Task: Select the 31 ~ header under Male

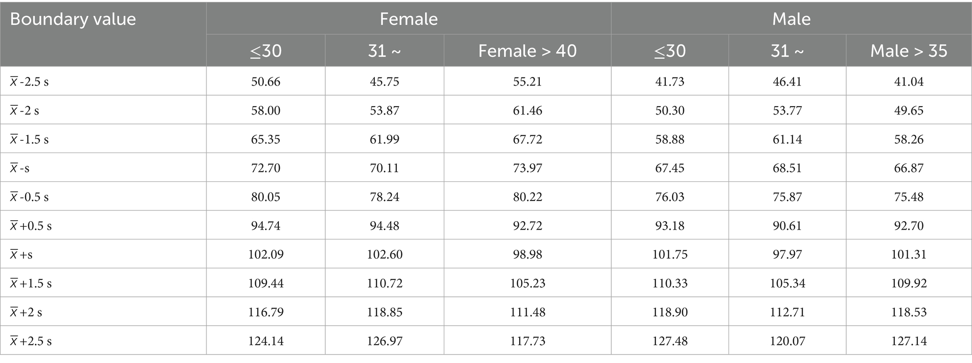Action: point(787,51)
